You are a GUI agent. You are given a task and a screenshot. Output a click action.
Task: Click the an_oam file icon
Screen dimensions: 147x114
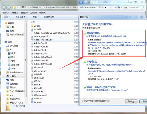pos(32,102)
